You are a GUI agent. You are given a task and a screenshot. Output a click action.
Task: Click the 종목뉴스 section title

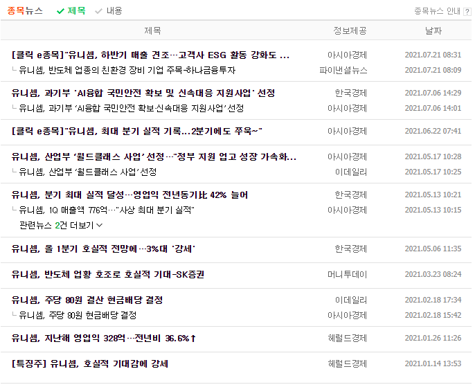(x=25, y=11)
